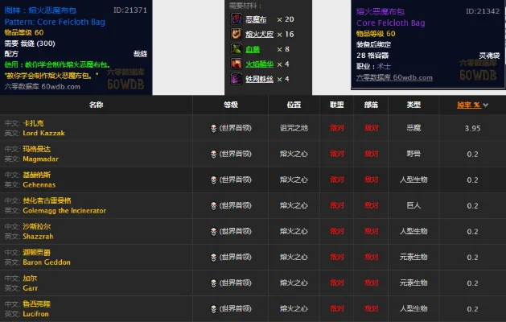
Task: Click the Chinese name 鲁西弗隆
Action: point(36,304)
